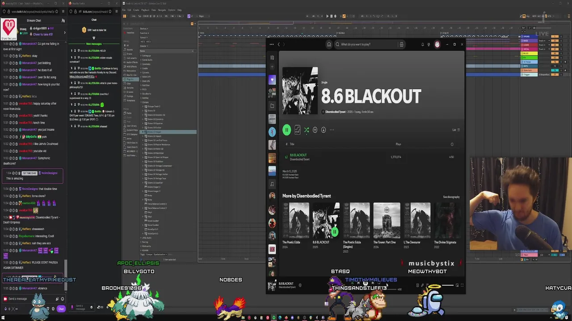The width and height of the screenshot is (572, 321).
Task: Select Favorites collection in Ableton browser
Action: (x=129, y=33)
